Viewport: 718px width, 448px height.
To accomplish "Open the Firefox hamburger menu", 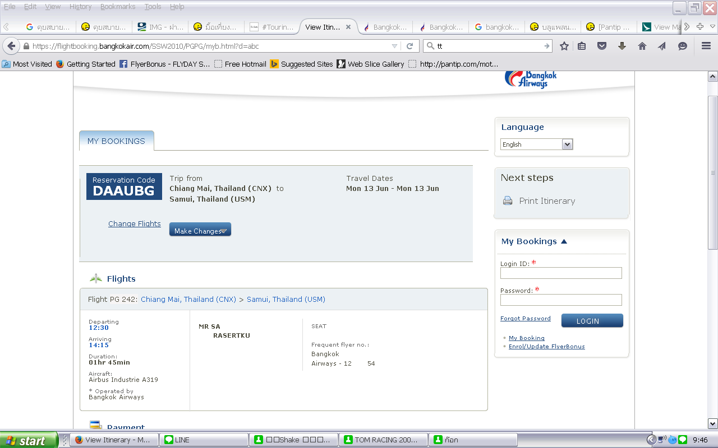I will [x=706, y=46].
